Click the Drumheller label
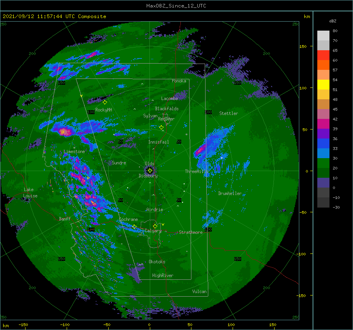This screenshot has height=330, width=353. 230,193
